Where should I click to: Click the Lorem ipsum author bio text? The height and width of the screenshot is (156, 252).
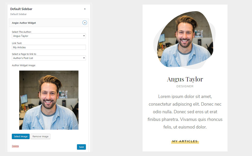click(x=185, y=112)
